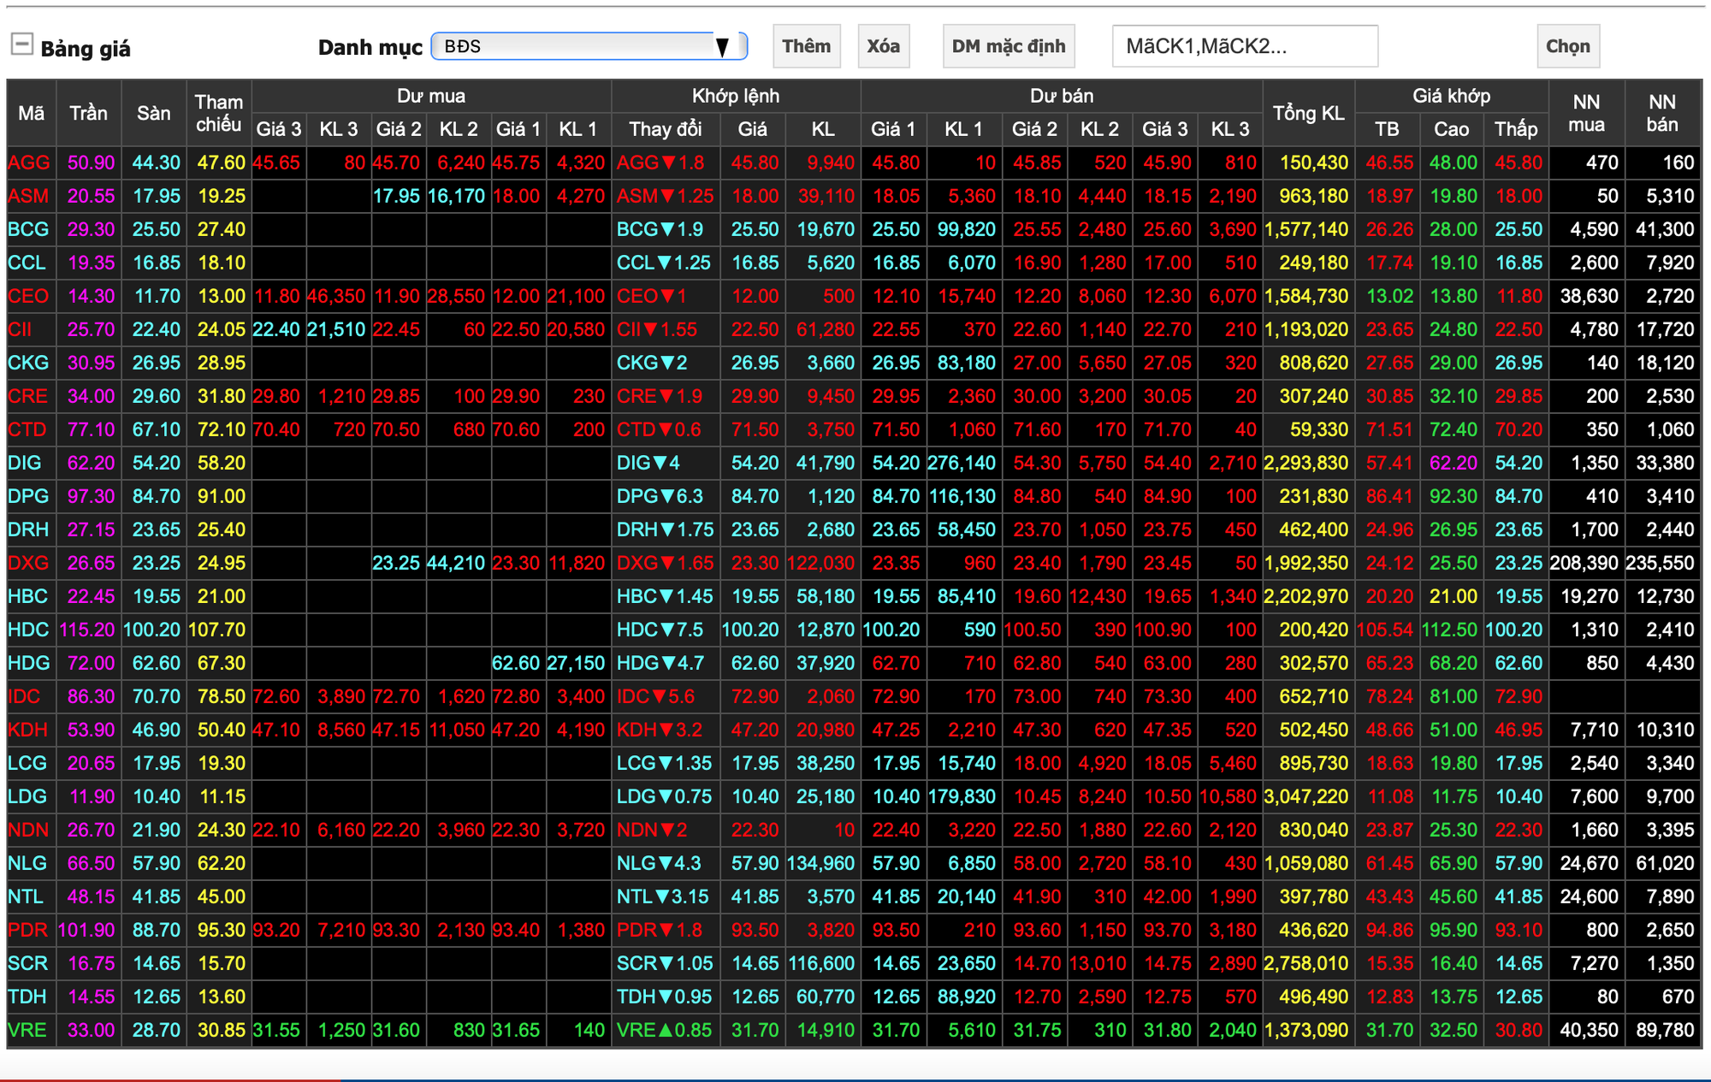Click the Chọn button

1567,46
